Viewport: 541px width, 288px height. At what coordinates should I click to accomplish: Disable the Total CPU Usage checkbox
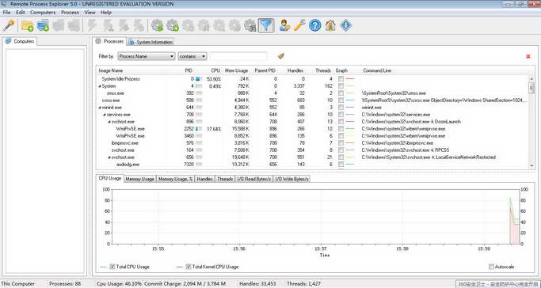coord(112,267)
